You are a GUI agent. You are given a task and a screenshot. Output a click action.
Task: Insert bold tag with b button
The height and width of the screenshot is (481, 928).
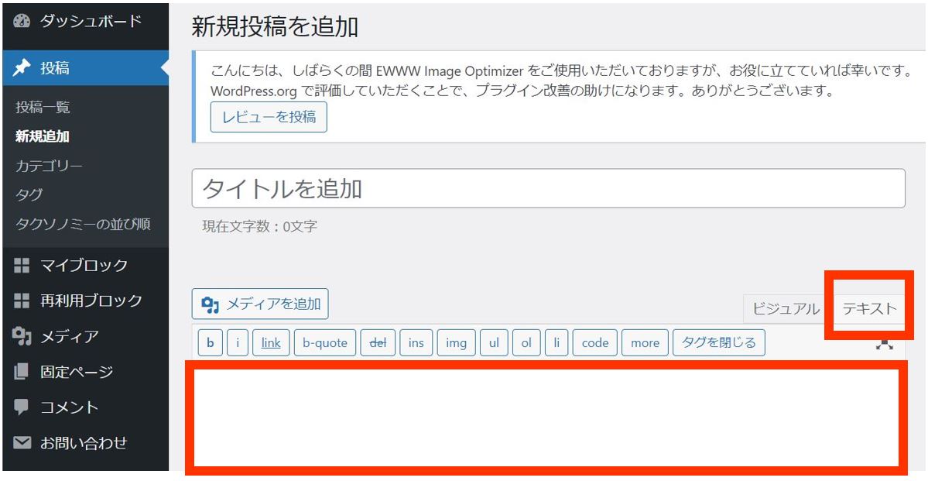(209, 342)
